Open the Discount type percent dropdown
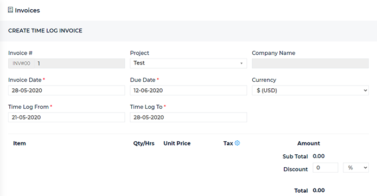This screenshot has width=377, height=196. click(x=356, y=168)
